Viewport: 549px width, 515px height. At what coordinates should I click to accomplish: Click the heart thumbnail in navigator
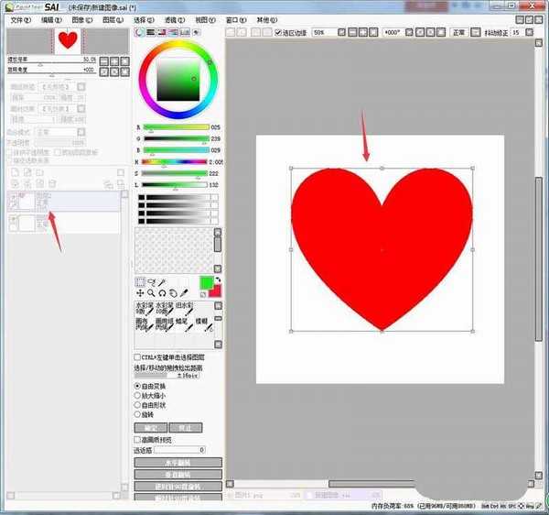coord(68,40)
